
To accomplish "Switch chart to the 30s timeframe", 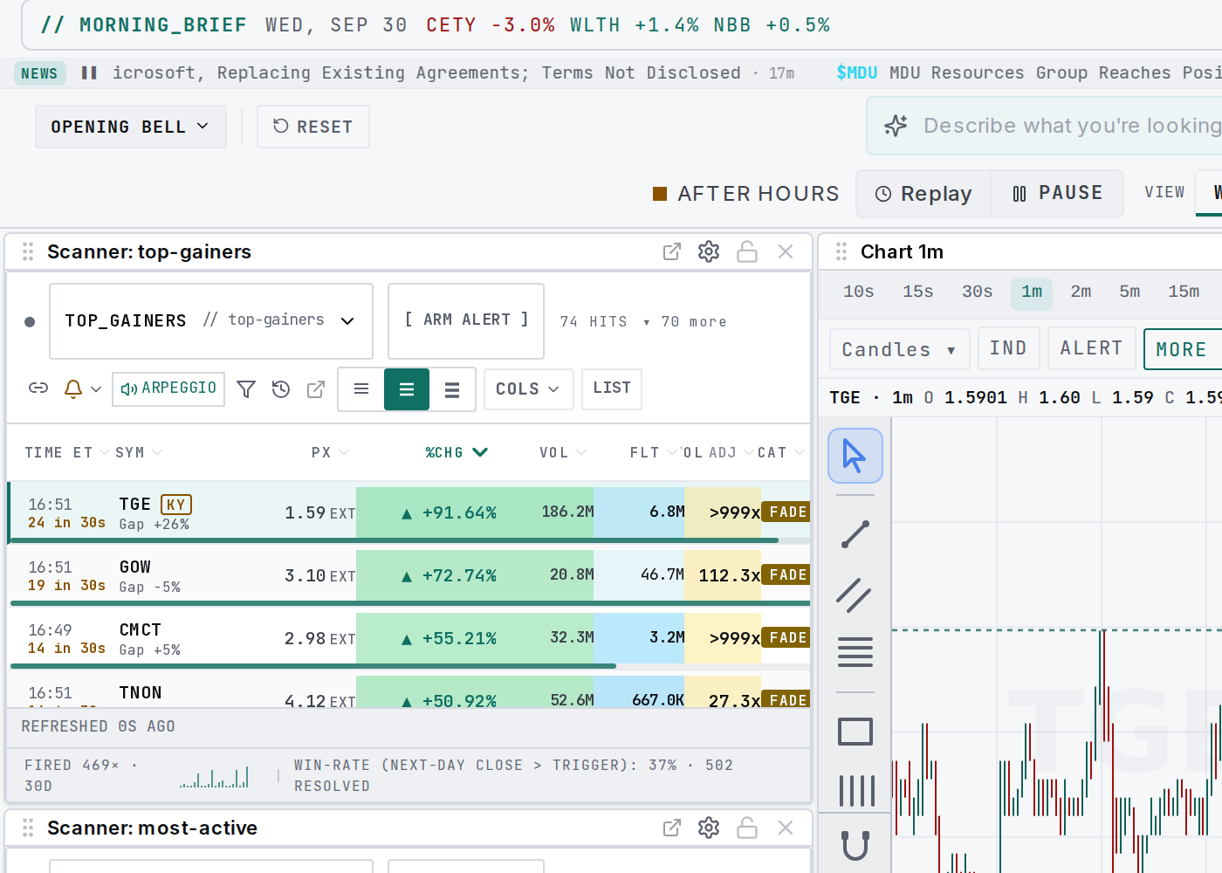I will (978, 292).
